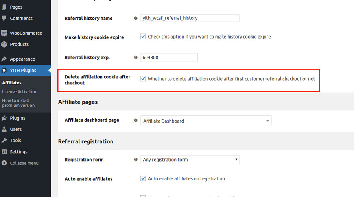
Task: Click the WooCommerce logo icon
Action: coord(4,33)
